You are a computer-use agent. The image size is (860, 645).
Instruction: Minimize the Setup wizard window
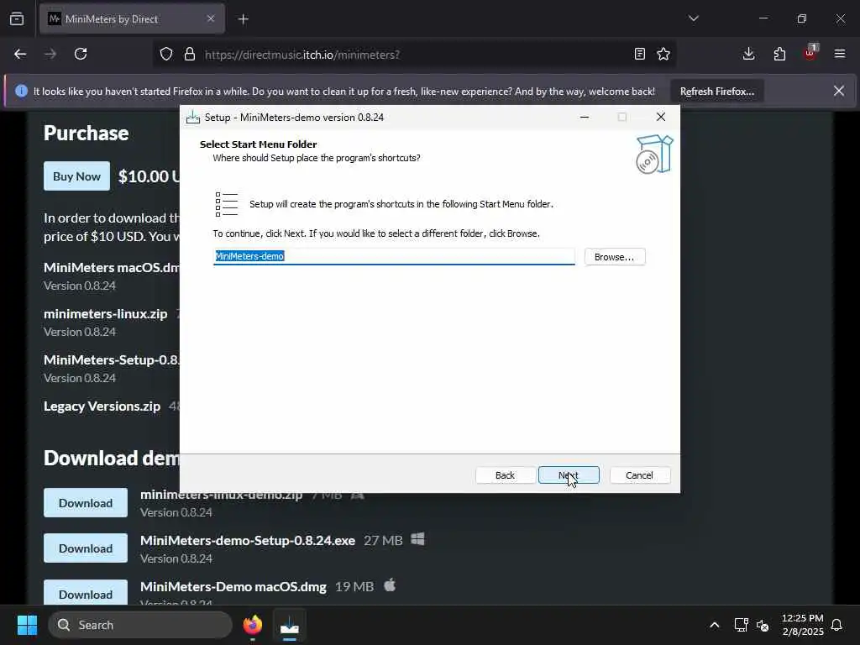(x=585, y=117)
